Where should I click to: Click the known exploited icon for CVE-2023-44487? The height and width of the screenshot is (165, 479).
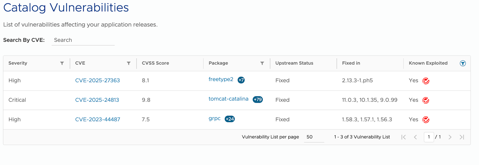click(x=426, y=120)
